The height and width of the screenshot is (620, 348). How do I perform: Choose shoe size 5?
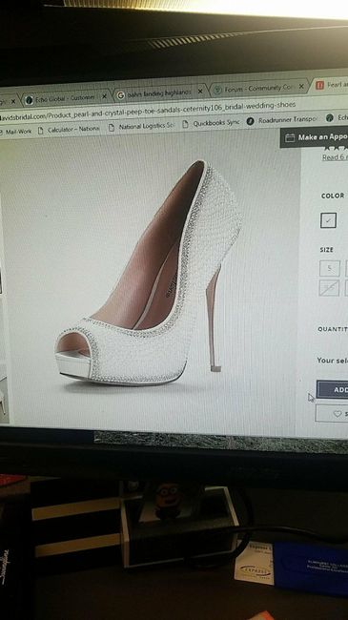pyautogui.click(x=330, y=268)
